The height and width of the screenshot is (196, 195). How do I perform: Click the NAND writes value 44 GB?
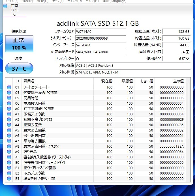[x=176, y=45]
